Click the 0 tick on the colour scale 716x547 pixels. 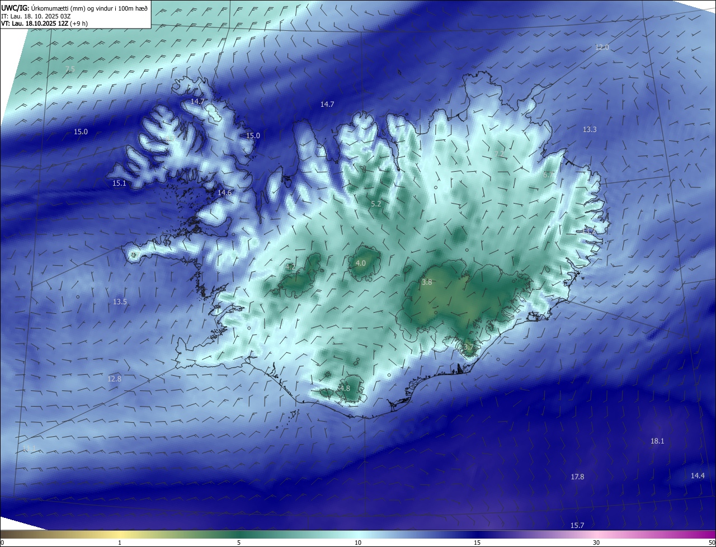2,543
